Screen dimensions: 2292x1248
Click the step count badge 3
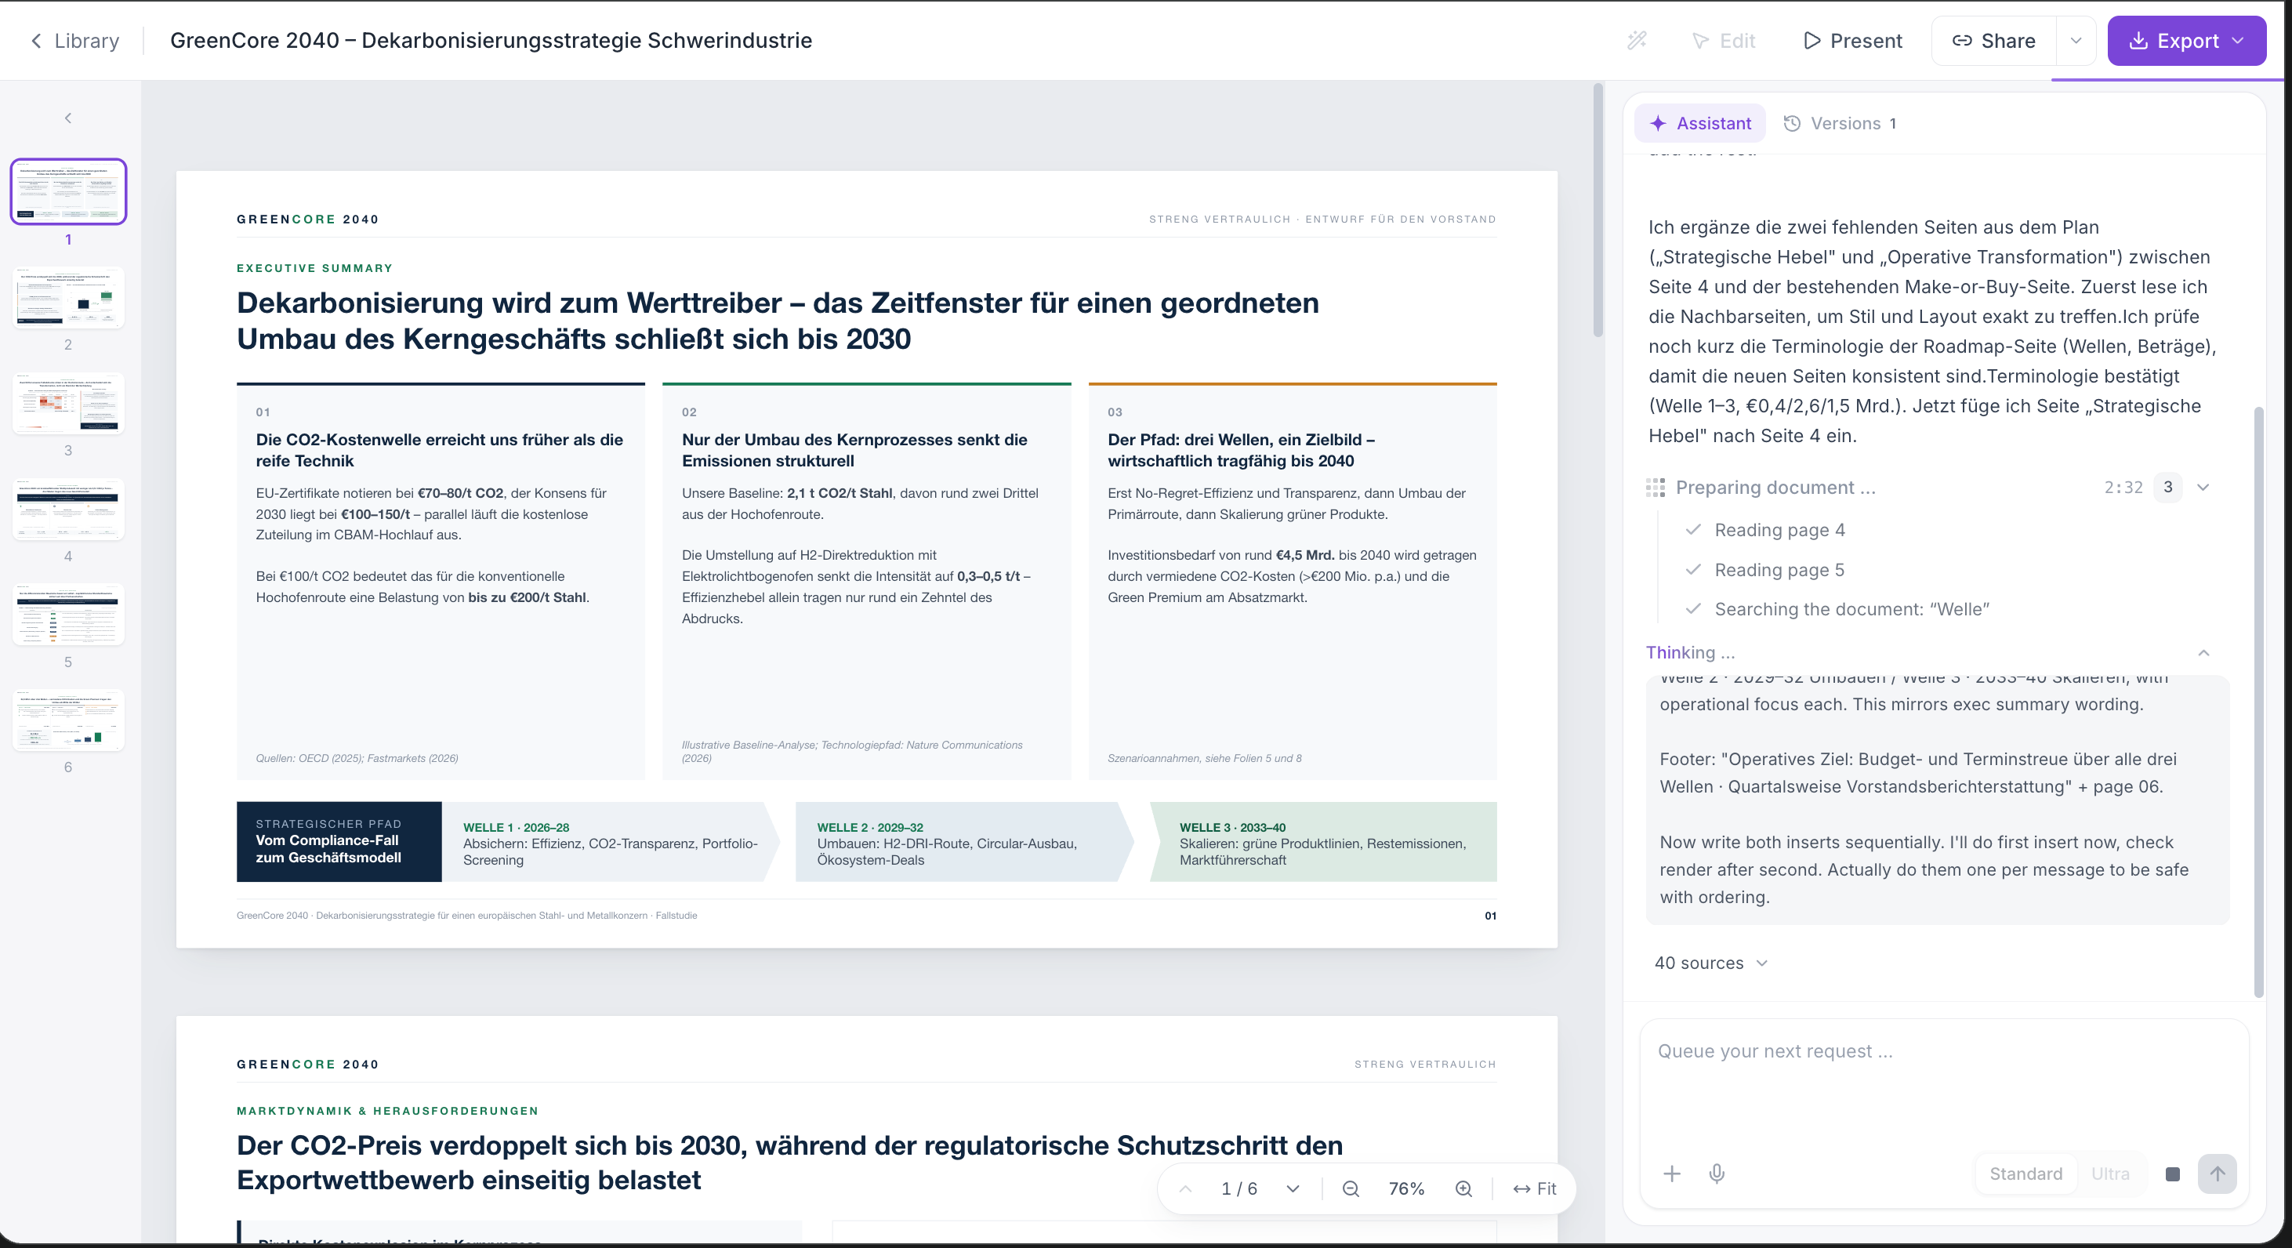pos(2168,488)
